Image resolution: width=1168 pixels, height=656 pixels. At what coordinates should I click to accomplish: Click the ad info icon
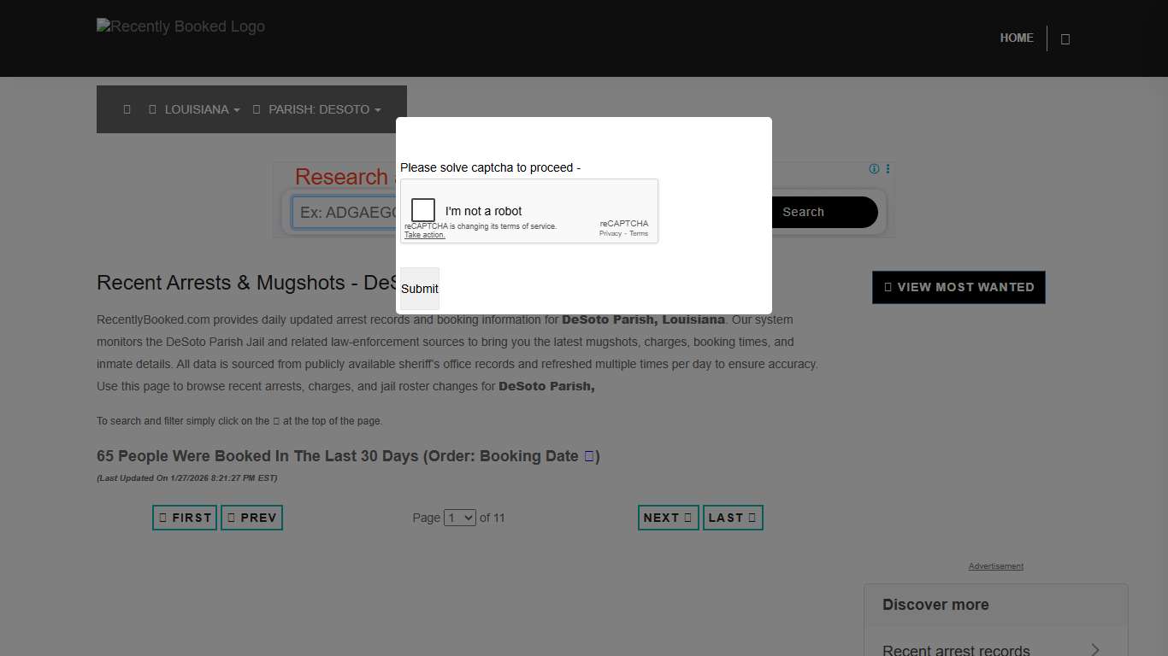point(874,169)
